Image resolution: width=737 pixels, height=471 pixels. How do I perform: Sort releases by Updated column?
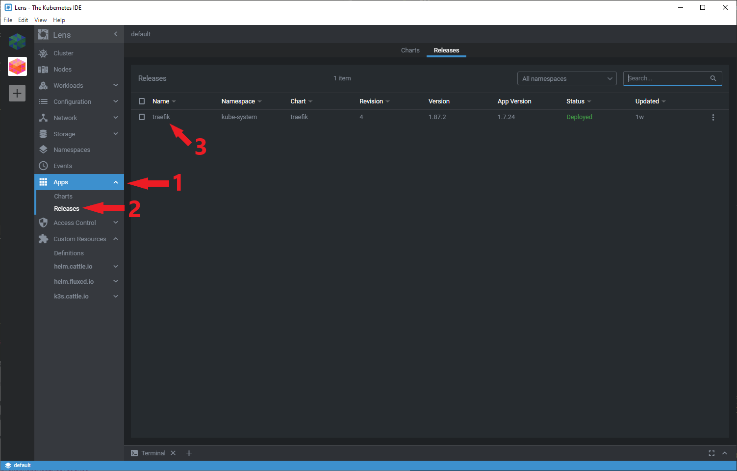(650, 101)
